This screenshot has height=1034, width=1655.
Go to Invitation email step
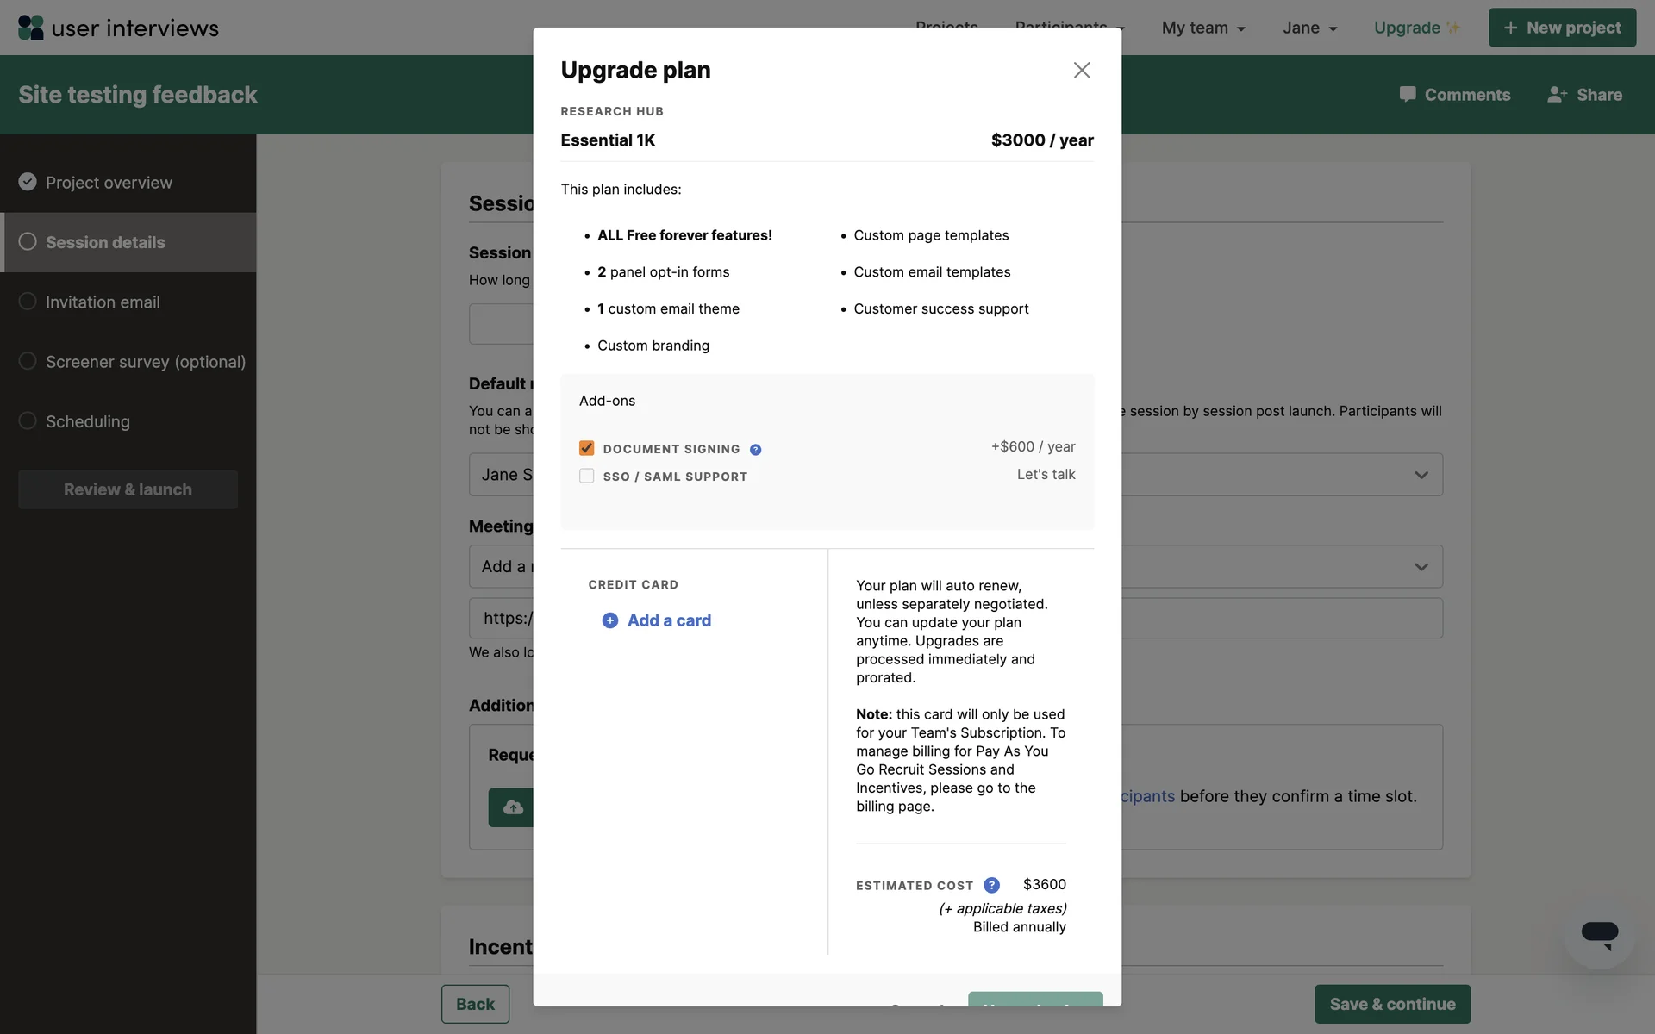(x=103, y=302)
